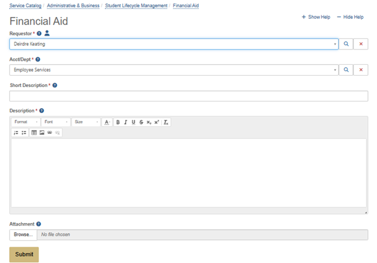
Task: Search Acct/Dept with magnifier button
Action: click(x=346, y=70)
